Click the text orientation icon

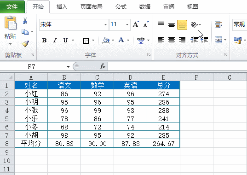coord(194,24)
